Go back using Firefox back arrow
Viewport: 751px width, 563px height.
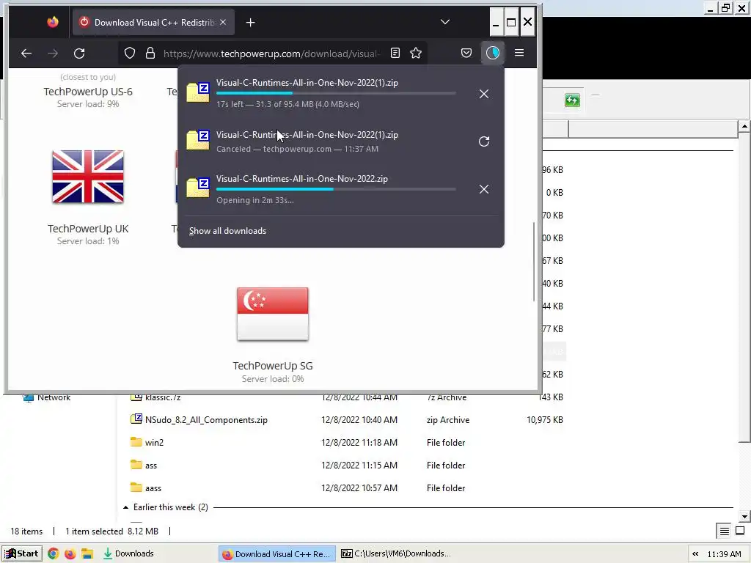[26, 53]
